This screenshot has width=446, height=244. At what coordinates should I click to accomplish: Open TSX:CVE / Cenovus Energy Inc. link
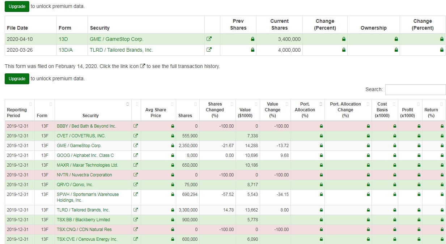[87, 239]
